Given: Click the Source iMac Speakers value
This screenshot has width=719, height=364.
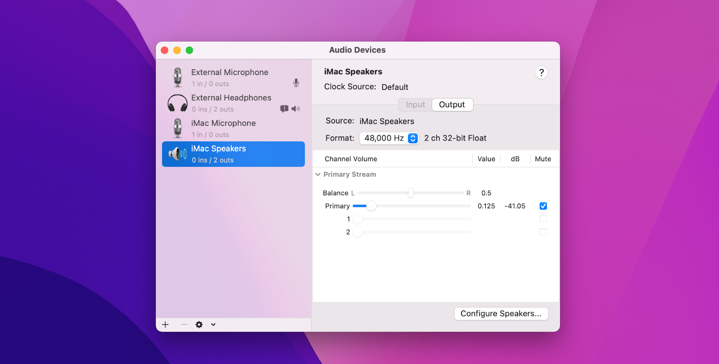Looking at the screenshot, I should 387,121.
